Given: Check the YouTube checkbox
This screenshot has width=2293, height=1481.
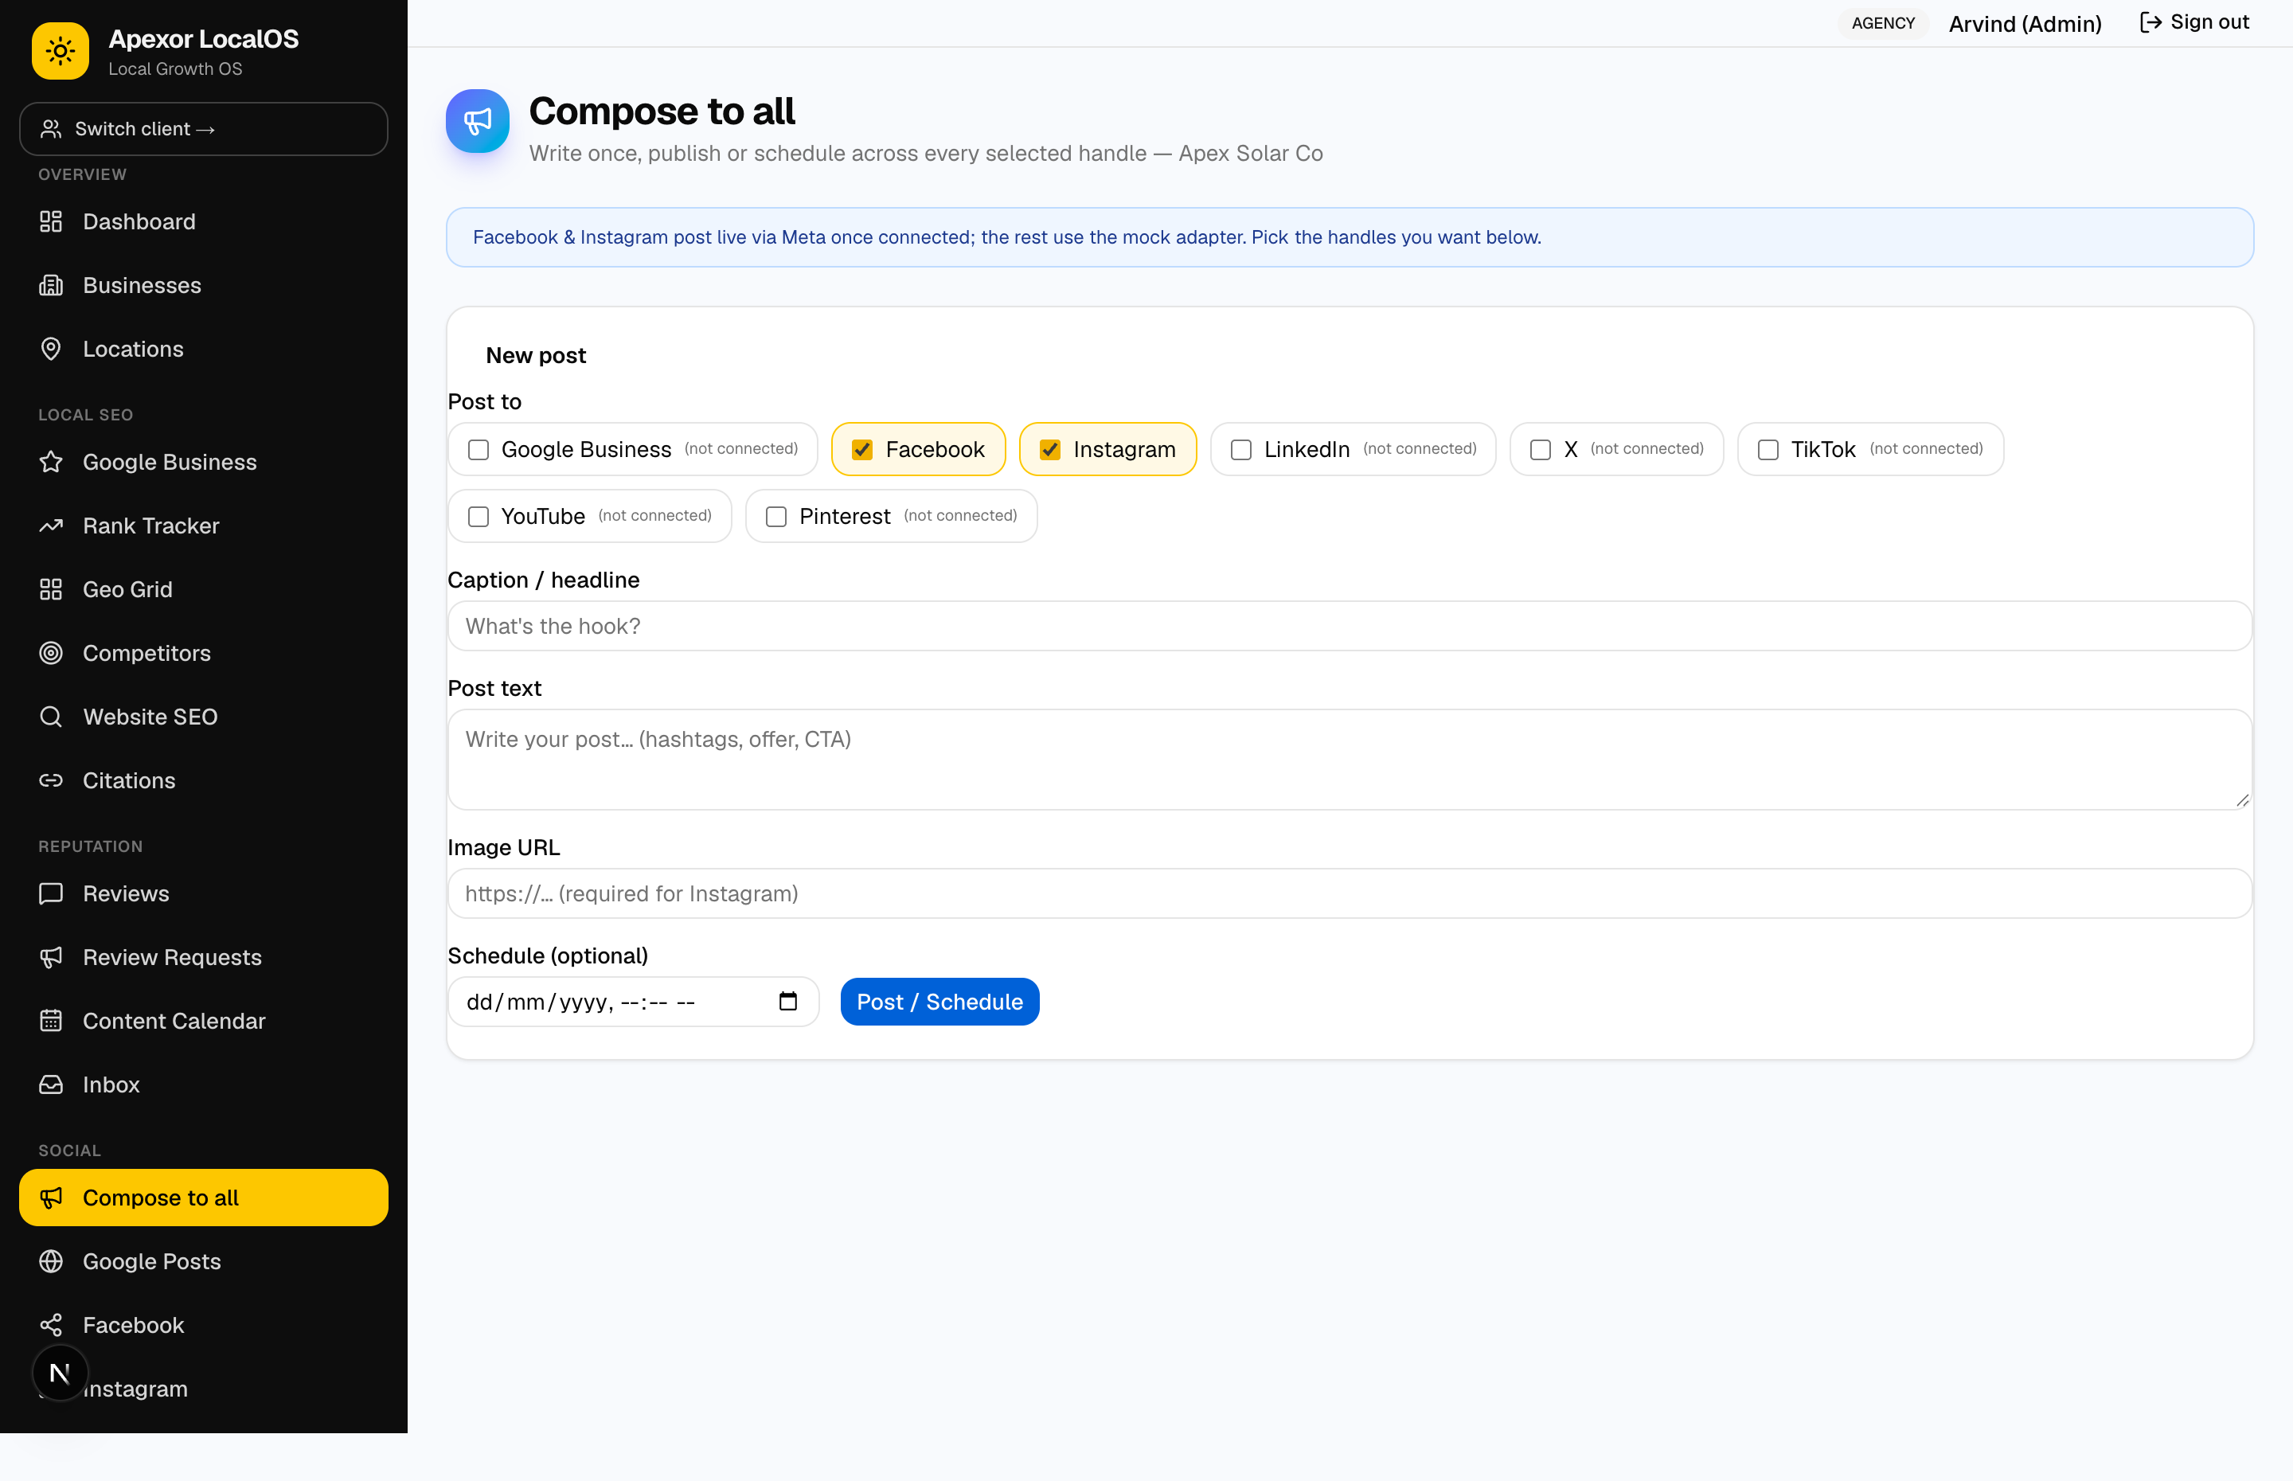Looking at the screenshot, I should (478, 517).
